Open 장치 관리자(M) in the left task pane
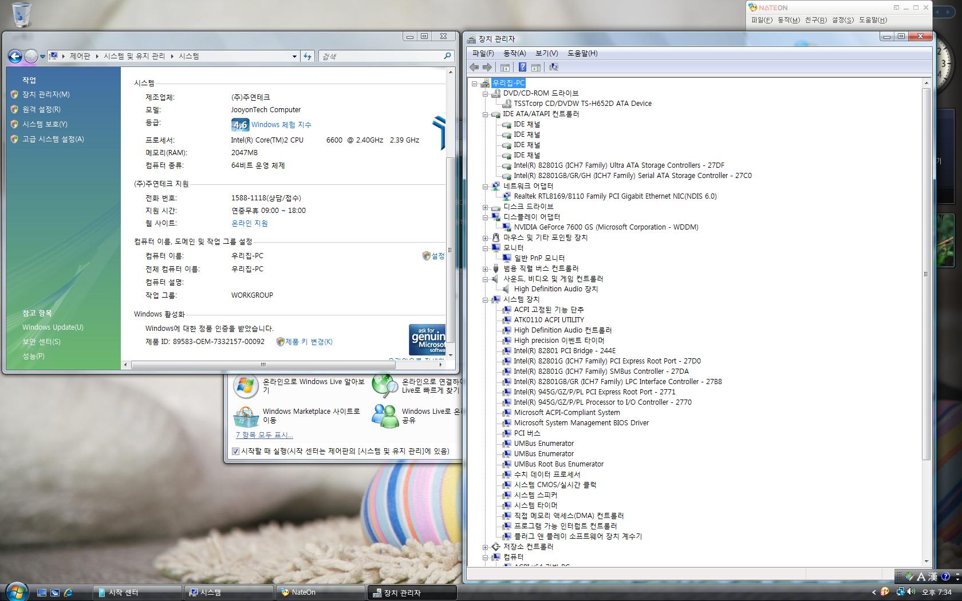Image resolution: width=962 pixels, height=601 pixels. (46, 94)
